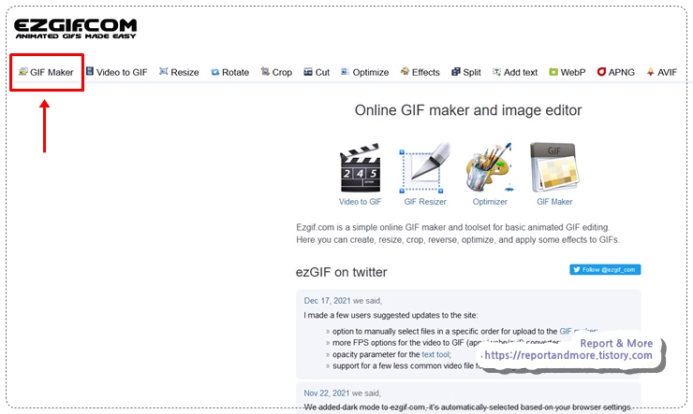Image resolution: width=693 pixels, height=414 pixels.
Task: Open Video to GIF in the navigation bar
Action: pos(117,72)
